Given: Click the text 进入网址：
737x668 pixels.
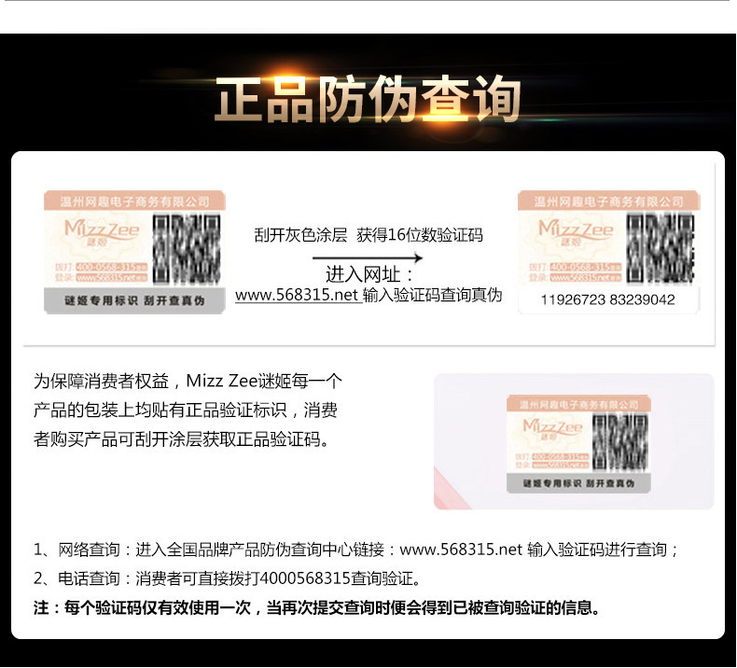Looking at the screenshot, I should (x=369, y=274).
